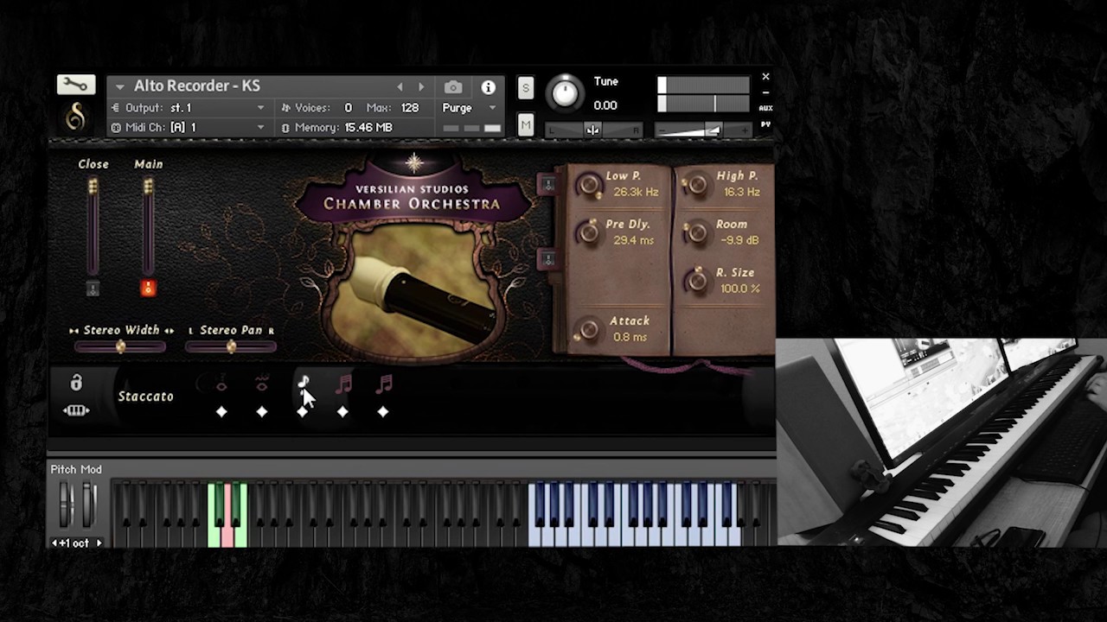Screen dimensions: 1107x622
Task: Select the fourth pink double-note articulation icon
Action: coord(343,384)
